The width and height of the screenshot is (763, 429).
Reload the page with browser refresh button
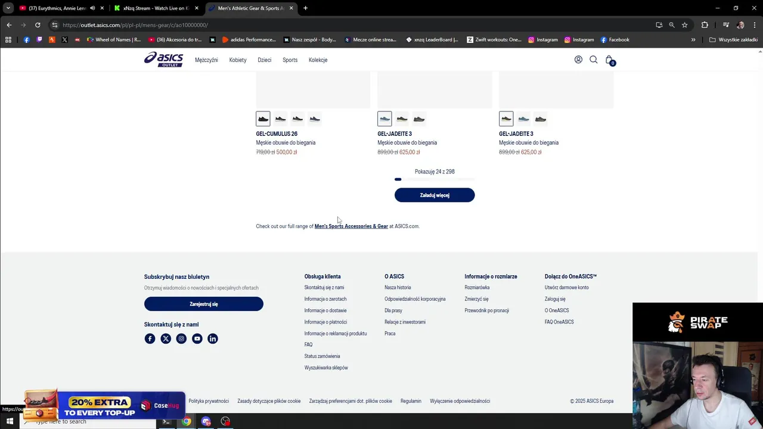pyautogui.click(x=38, y=25)
